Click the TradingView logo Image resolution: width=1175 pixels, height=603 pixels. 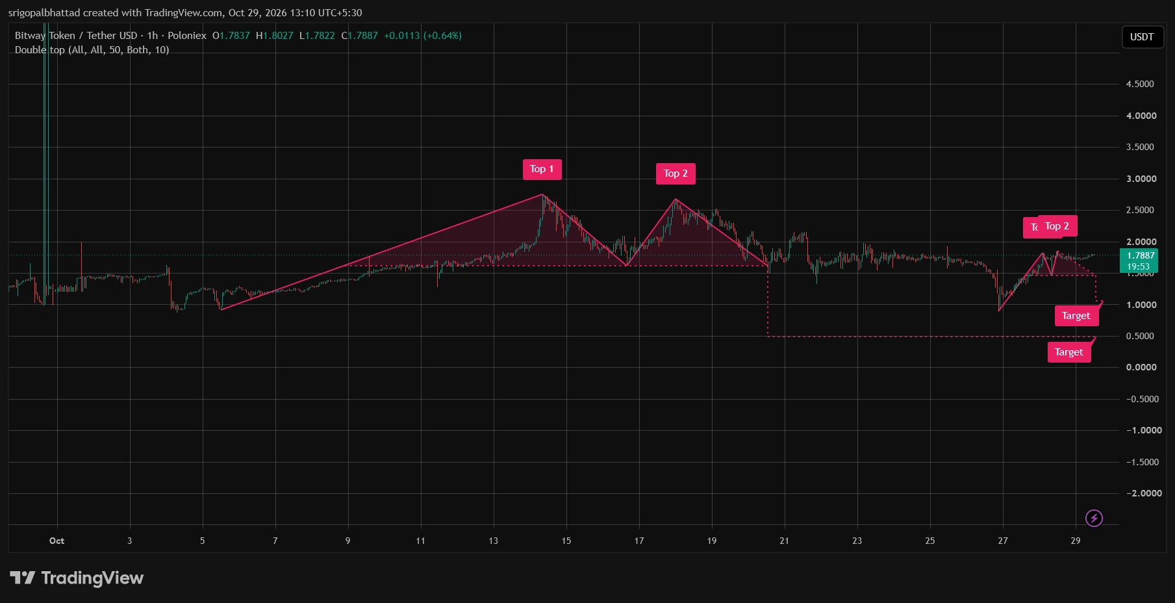(77, 578)
